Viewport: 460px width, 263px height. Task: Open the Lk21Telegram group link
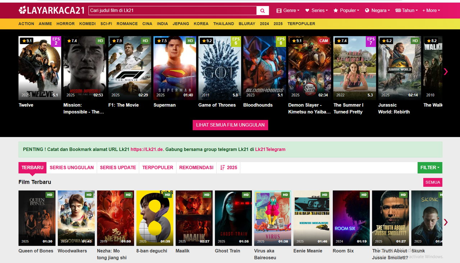coord(270,149)
